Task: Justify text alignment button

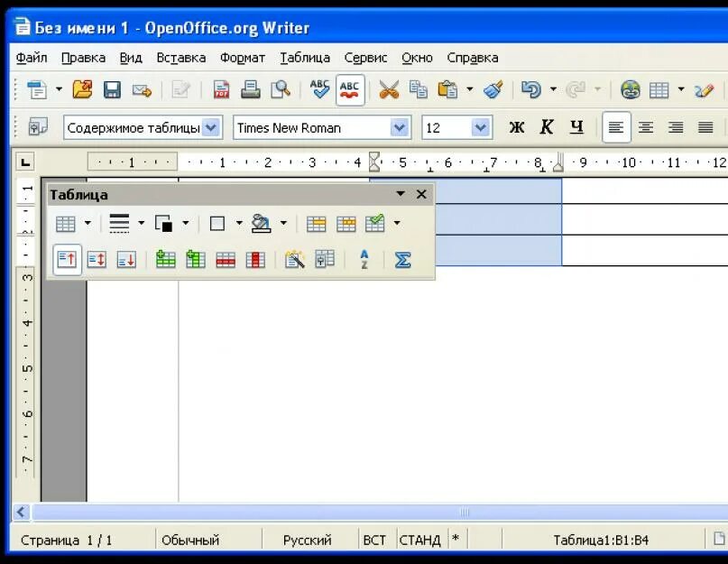Action: 705,127
